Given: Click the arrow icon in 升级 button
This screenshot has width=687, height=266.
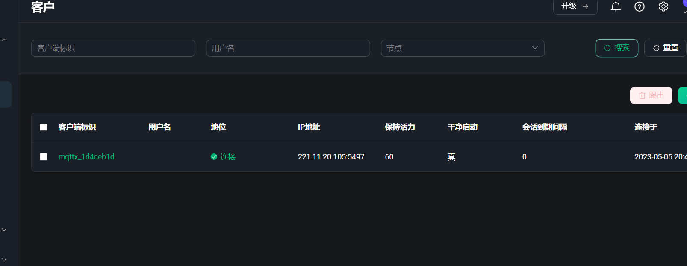Looking at the screenshot, I should (x=586, y=6).
